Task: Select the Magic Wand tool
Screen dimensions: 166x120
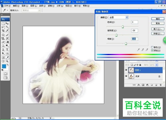Action: click(7, 27)
